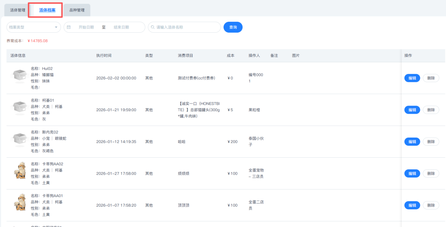The image size is (446, 227).
Task: Click 编辑 for the Hui02 record
Action: pos(412,78)
